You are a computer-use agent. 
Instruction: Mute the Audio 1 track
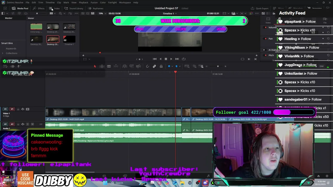pyautogui.click(x=32, y=124)
